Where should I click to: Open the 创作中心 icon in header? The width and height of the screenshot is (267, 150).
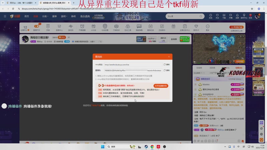pyautogui.click(x=244, y=16)
